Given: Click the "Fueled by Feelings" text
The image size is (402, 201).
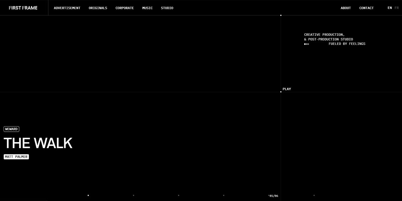Looking at the screenshot, I should click(x=347, y=44).
